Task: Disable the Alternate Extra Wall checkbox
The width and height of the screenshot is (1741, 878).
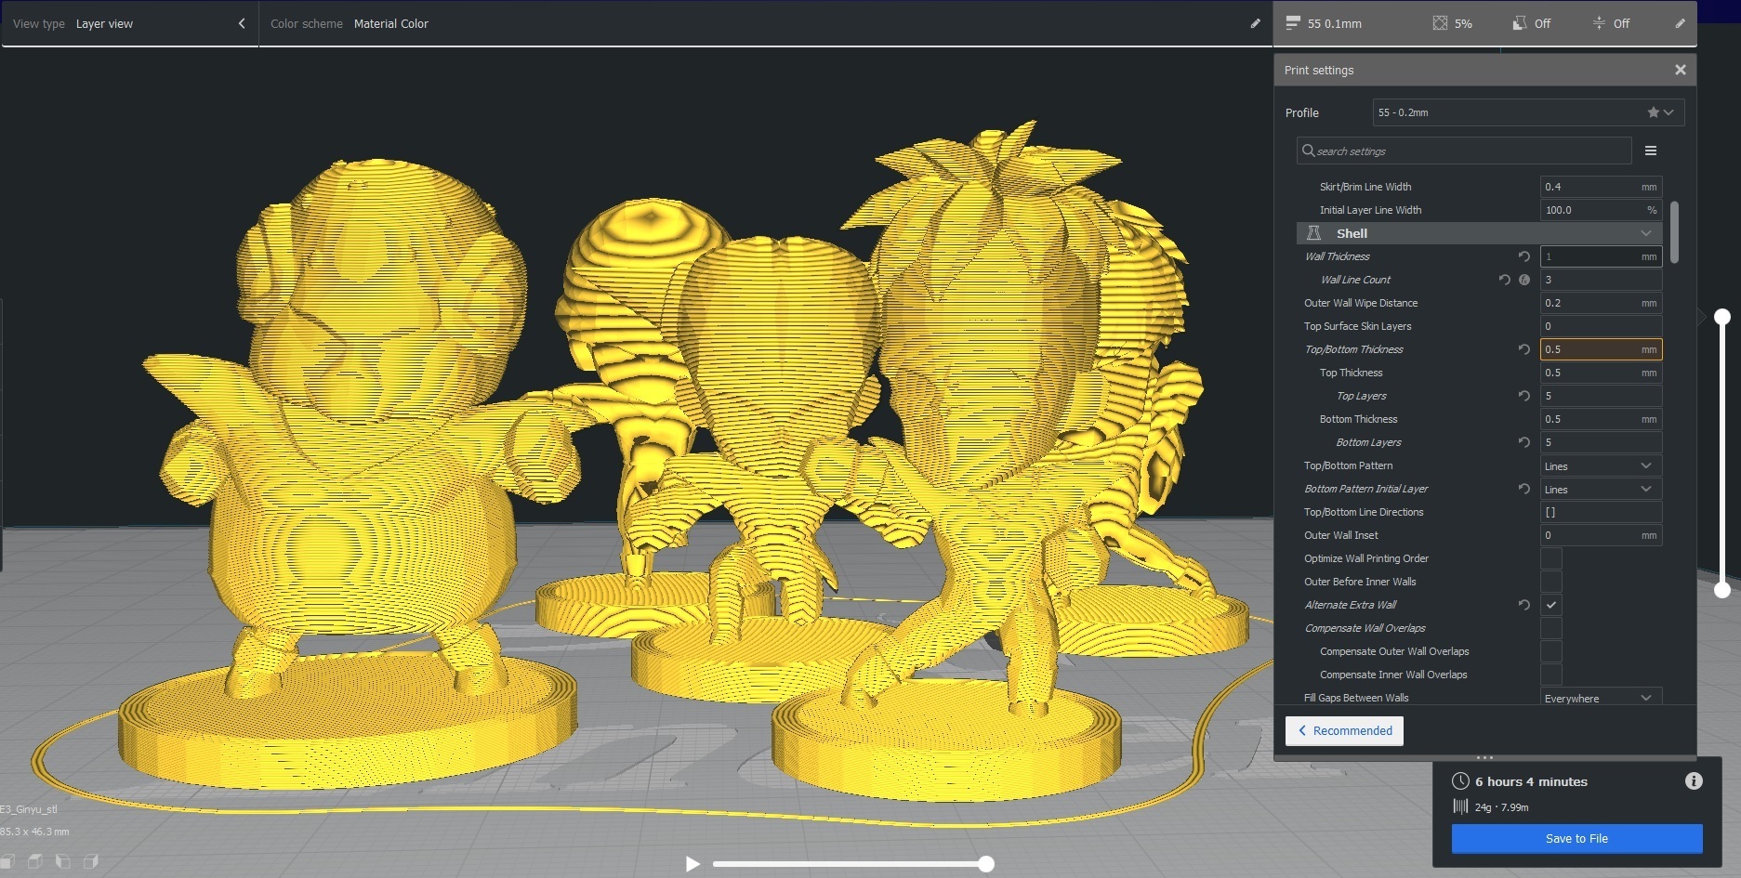Action: (x=1550, y=605)
